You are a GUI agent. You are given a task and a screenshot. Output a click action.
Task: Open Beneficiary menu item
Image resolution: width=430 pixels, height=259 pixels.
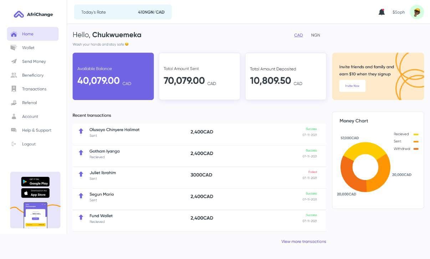click(33, 75)
